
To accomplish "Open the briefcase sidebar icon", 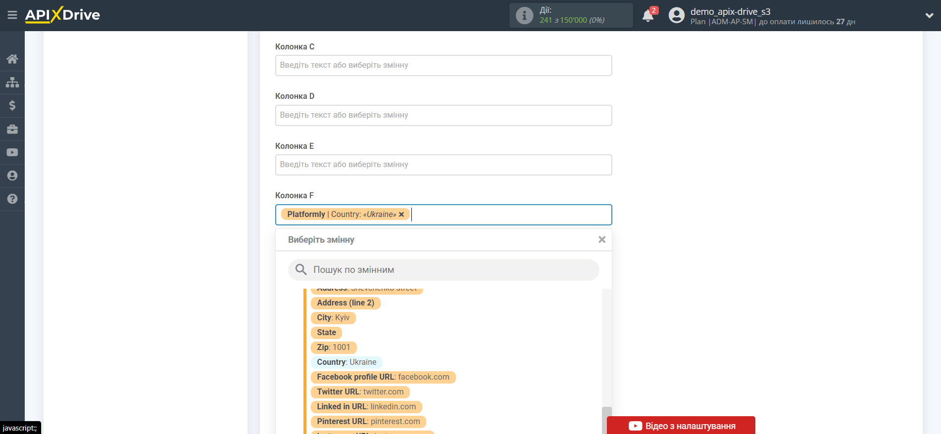I will point(12,129).
